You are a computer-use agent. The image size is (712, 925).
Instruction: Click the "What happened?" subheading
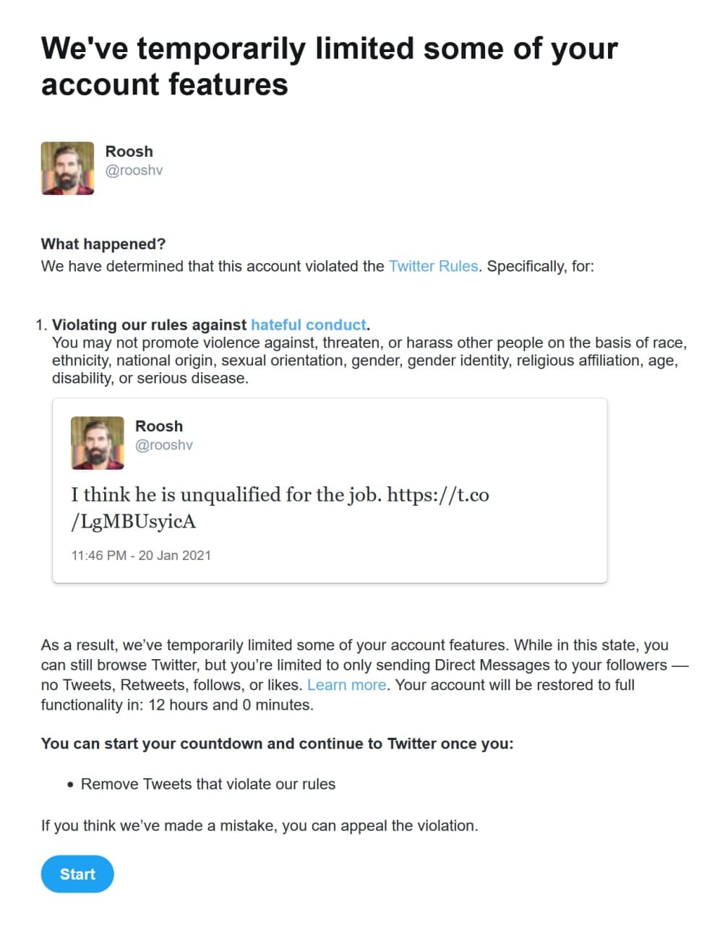point(103,244)
